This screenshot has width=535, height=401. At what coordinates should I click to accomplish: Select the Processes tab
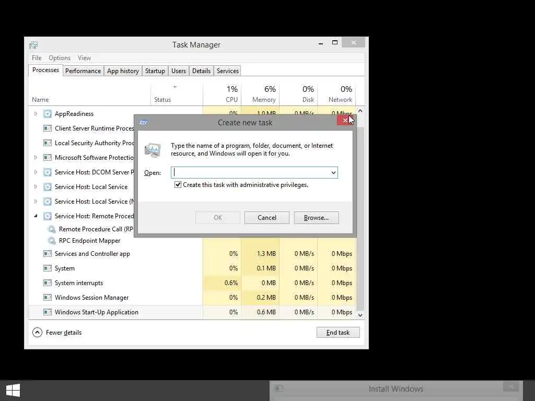point(45,70)
